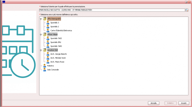The height and width of the screenshot is (107, 192).
Task: Select Sportello IMU resource
Action: click(56, 42)
